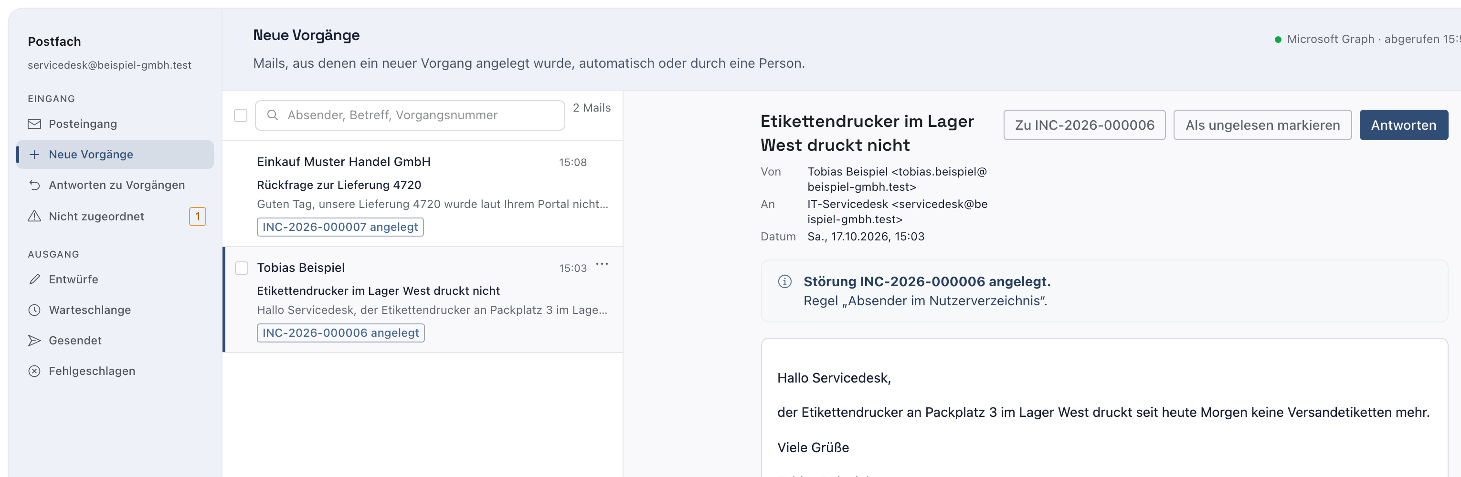Image resolution: width=1461 pixels, height=477 pixels.
Task: Open the Posteingang folder
Action: click(x=115, y=124)
